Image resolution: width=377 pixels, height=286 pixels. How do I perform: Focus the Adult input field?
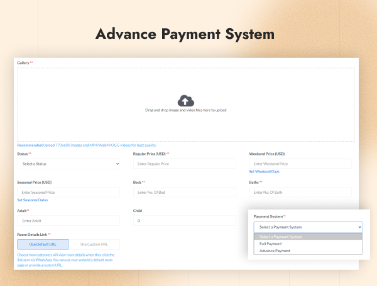click(x=68, y=221)
